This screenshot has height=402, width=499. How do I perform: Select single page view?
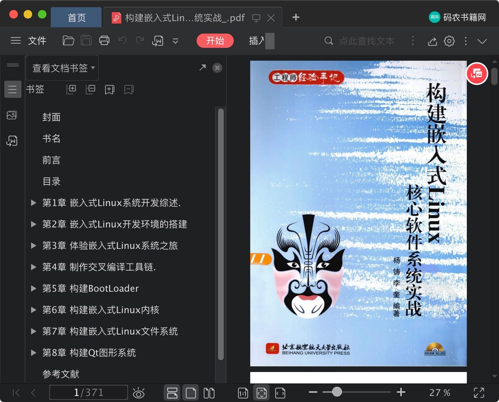pyautogui.click(x=191, y=393)
